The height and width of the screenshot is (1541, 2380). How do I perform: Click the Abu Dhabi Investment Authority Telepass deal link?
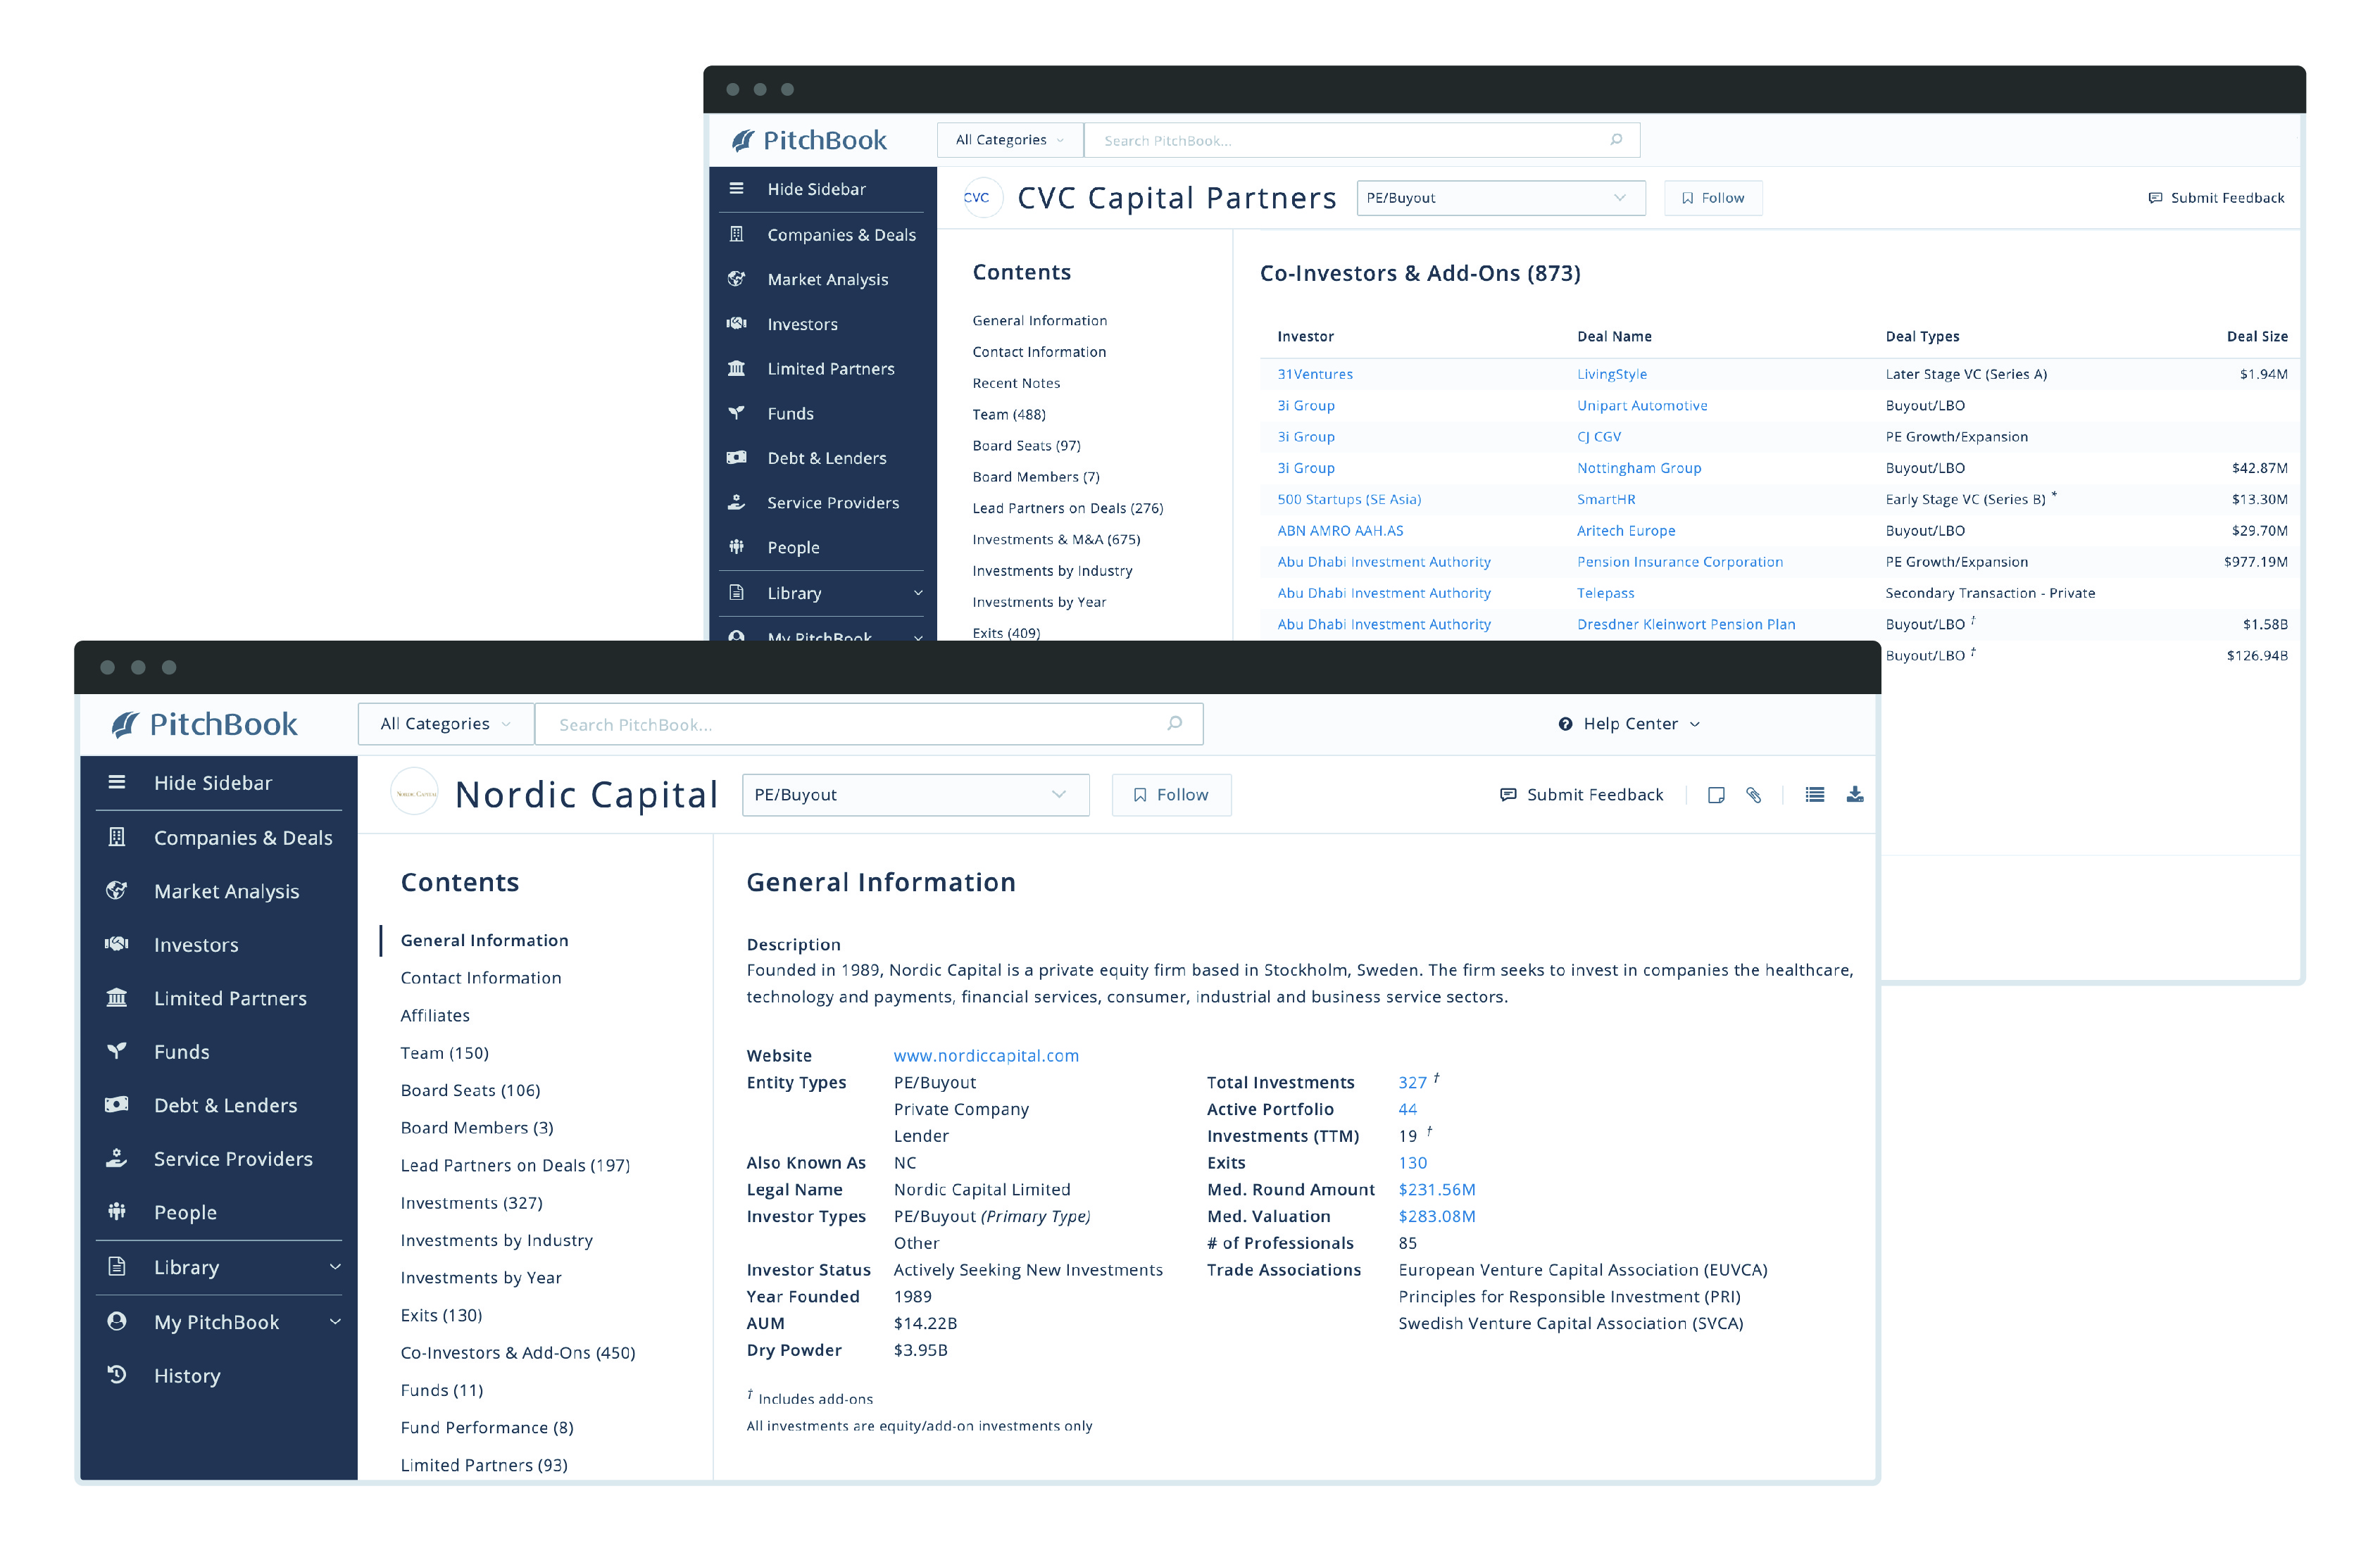[1605, 593]
